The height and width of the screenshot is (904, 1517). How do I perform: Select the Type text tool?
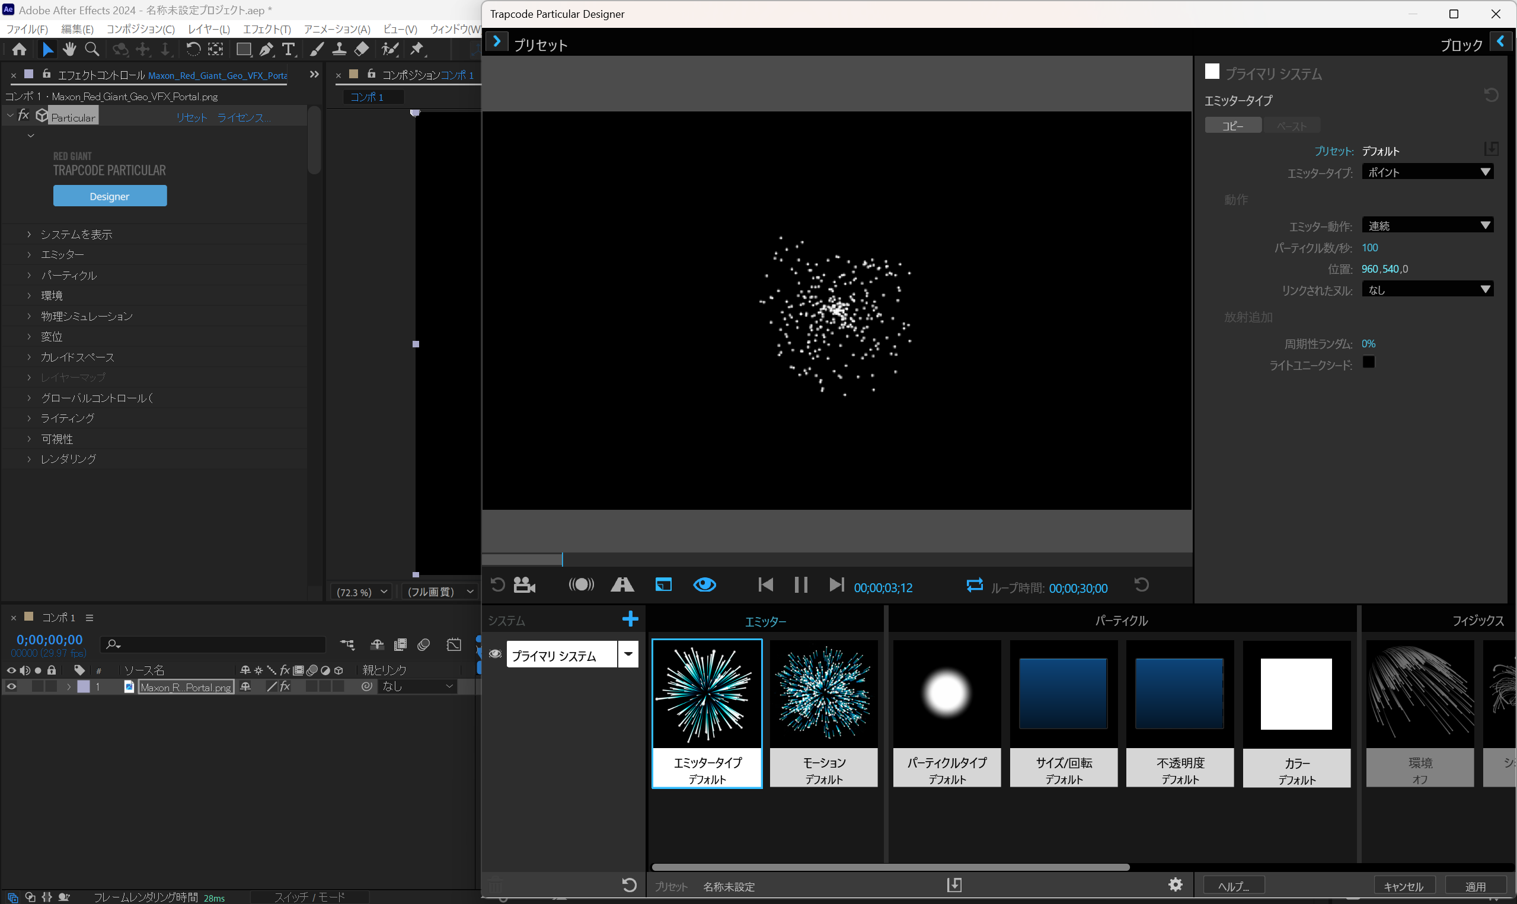pos(289,49)
